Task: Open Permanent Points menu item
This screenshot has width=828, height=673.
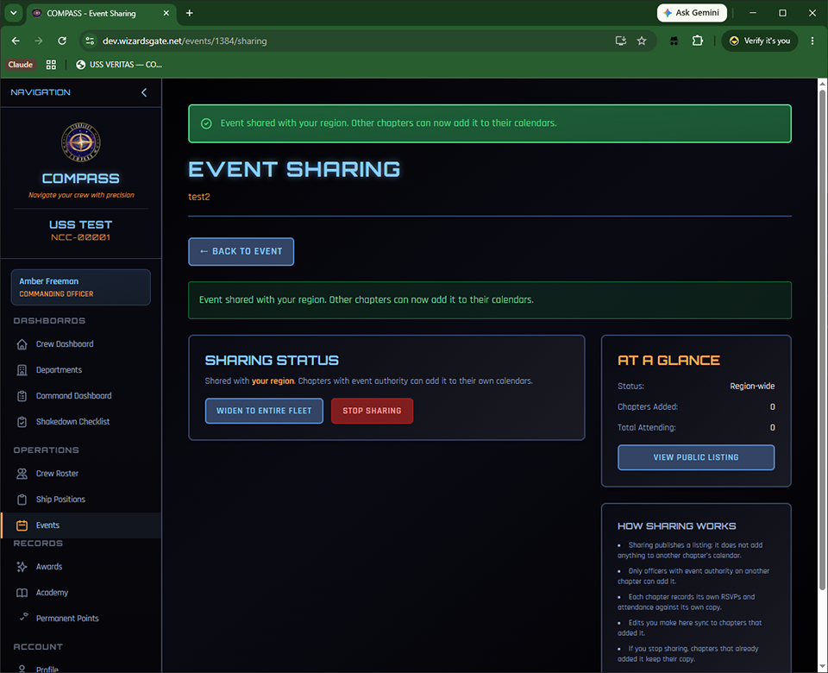Action: (81, 619)
